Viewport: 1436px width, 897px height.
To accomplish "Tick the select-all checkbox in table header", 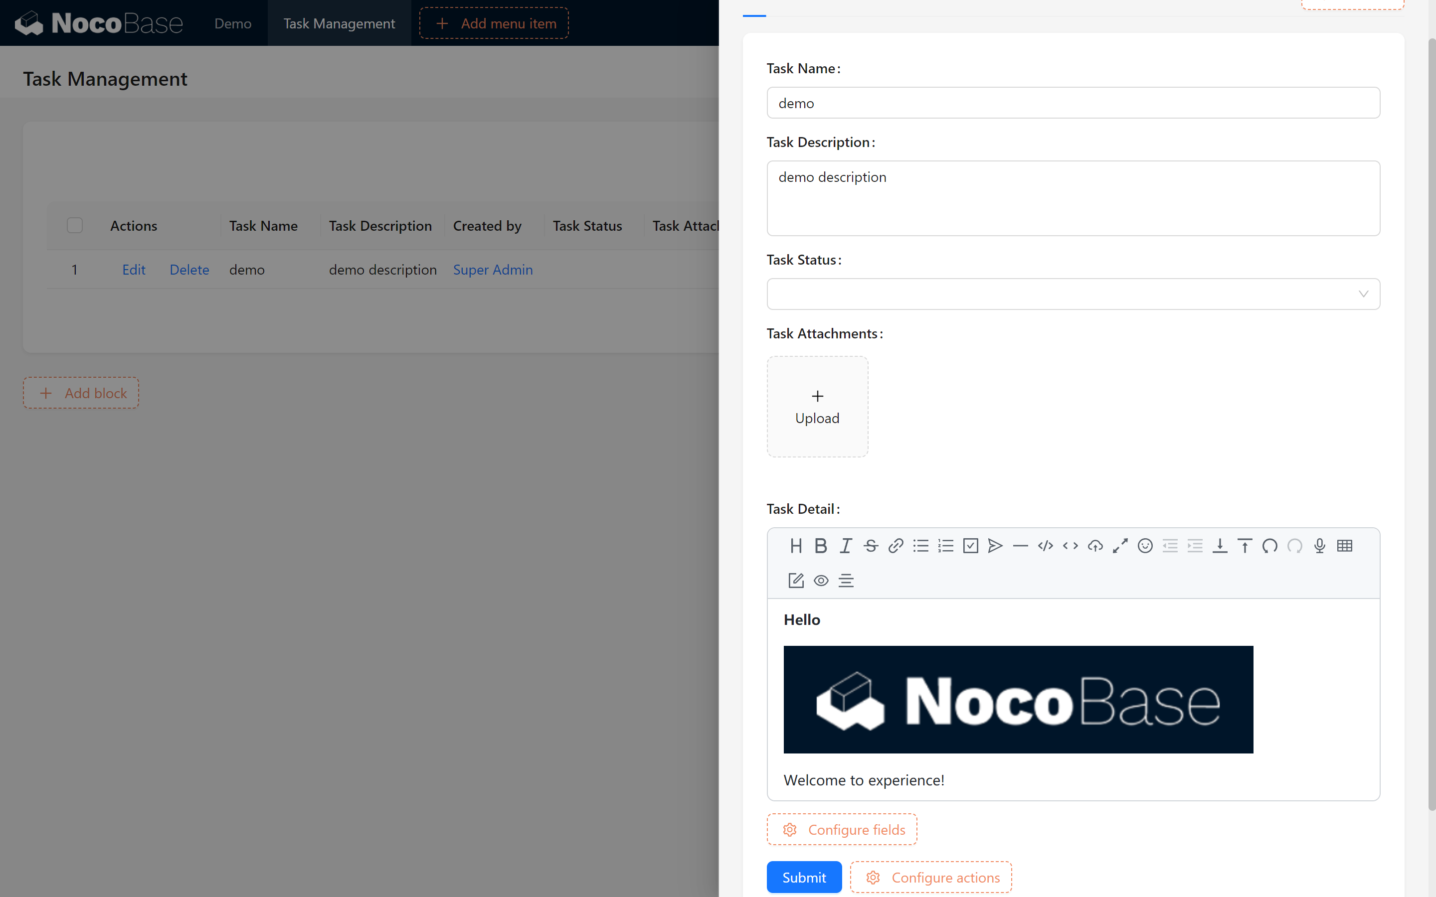I will (75, 225).
